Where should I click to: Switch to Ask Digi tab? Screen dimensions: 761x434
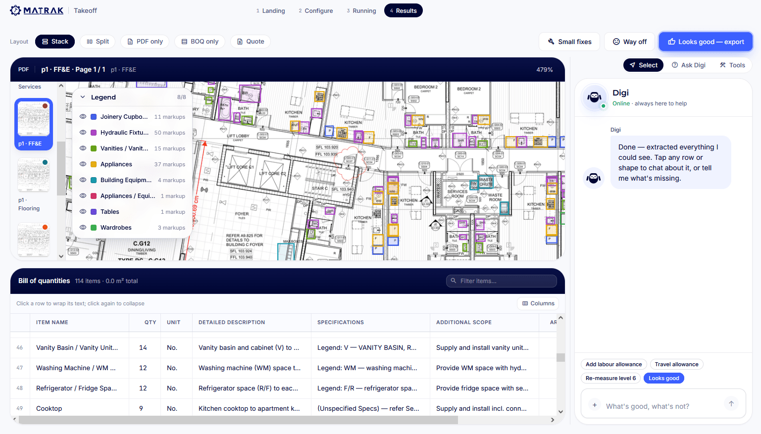[x=688, y=65]
